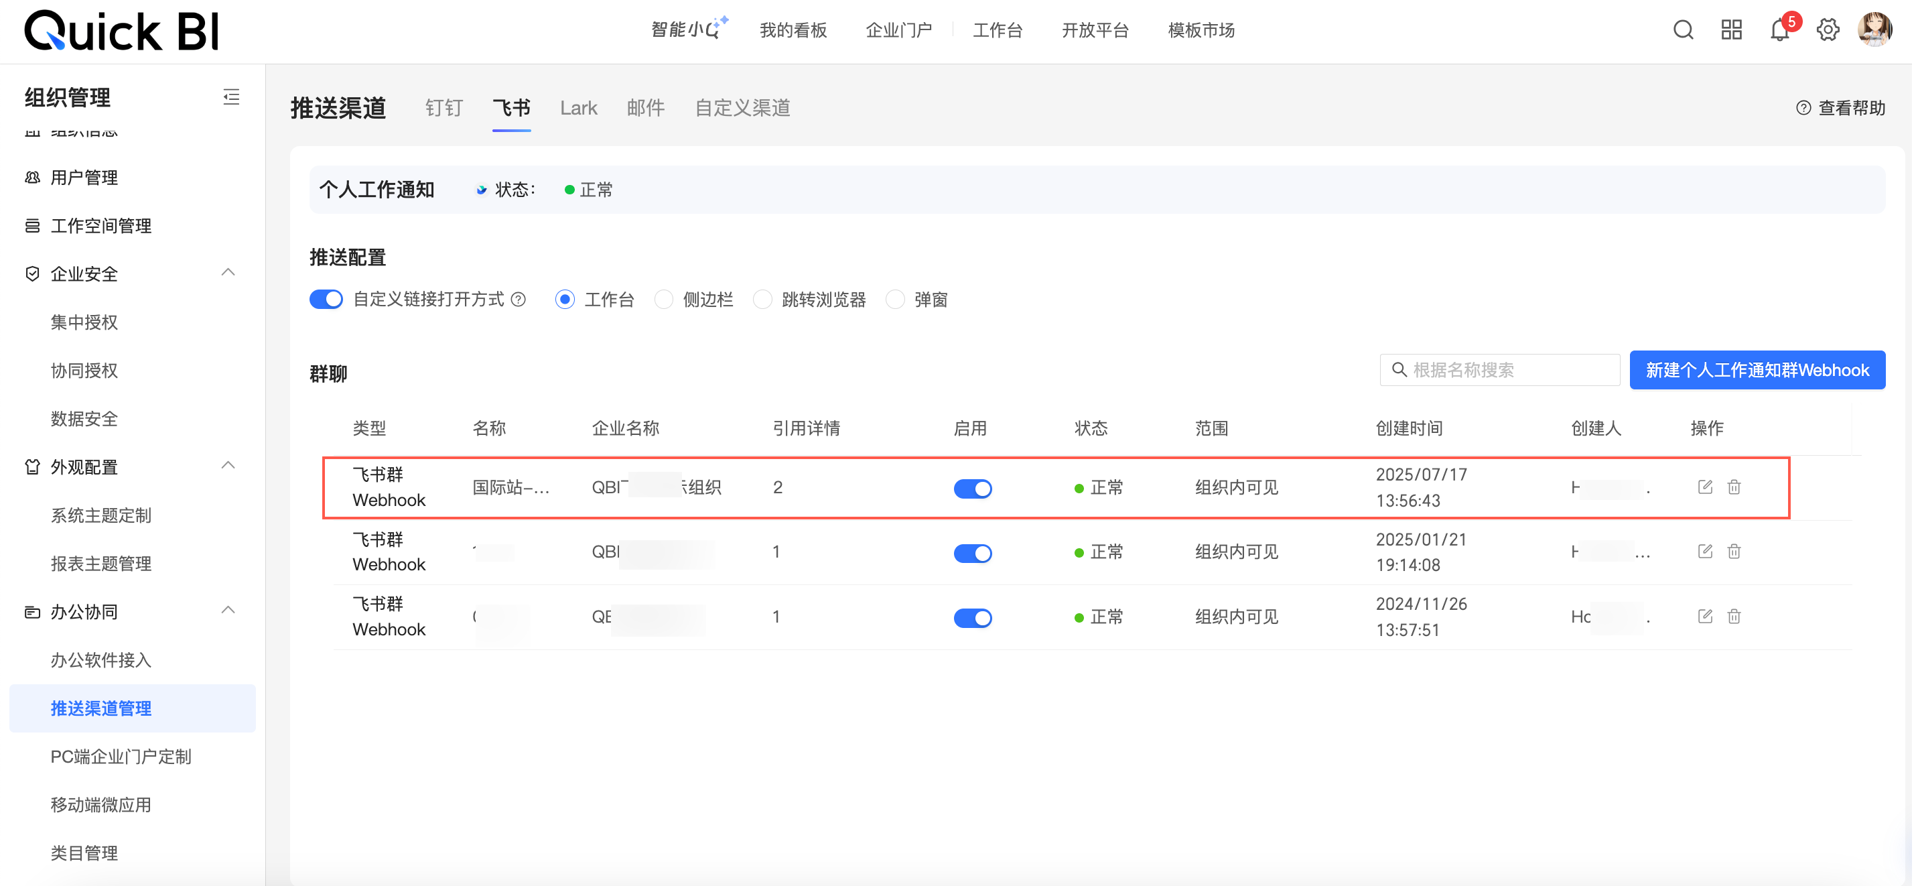Disable the Webhook created 2025/07/17
Viewport: 1916px width, 886px height.
(972, 488)
